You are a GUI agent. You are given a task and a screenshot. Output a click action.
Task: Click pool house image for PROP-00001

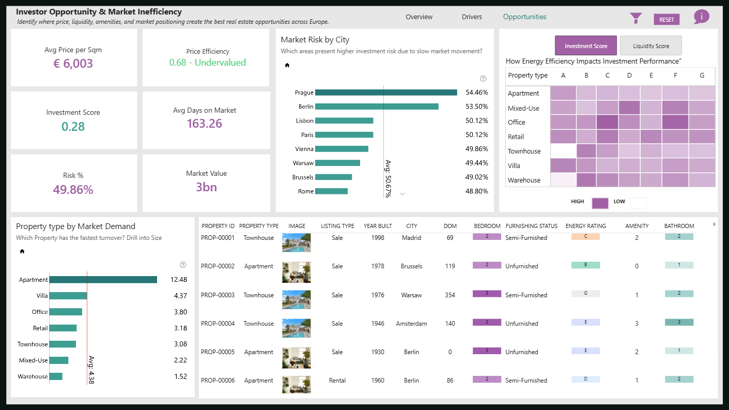297,242
